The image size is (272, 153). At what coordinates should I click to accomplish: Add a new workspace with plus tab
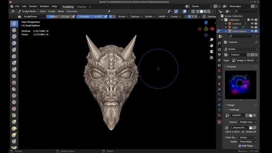(90, 7)
